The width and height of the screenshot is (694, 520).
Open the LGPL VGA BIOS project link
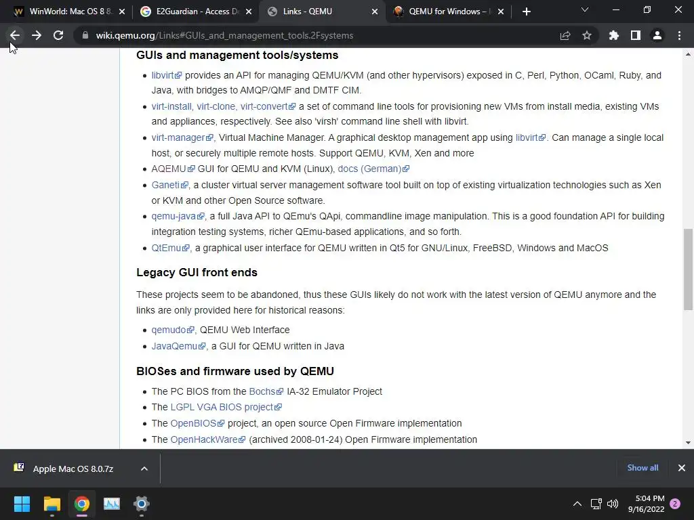pyautogui.click(x=226, y=407)
